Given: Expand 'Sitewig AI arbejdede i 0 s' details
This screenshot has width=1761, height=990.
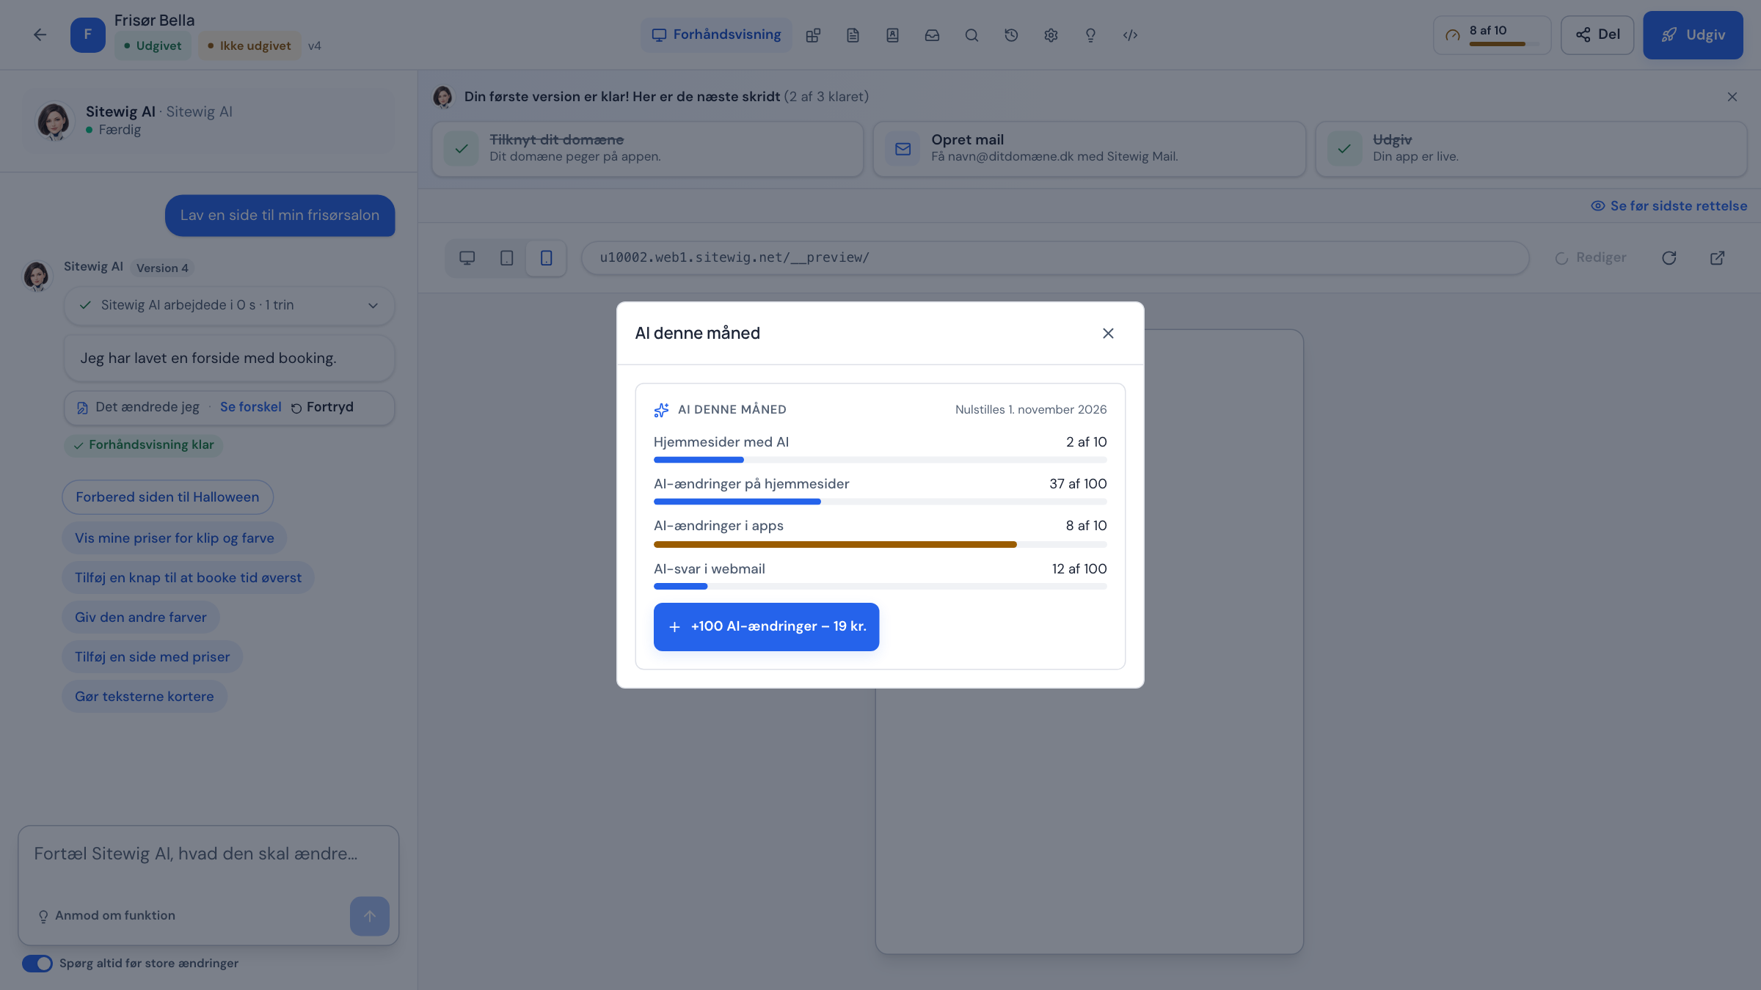Looking at the screenshot, I should coord(229,305).
